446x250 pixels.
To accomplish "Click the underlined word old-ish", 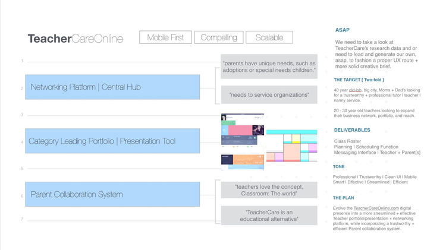I will click(x=355, y=90).
